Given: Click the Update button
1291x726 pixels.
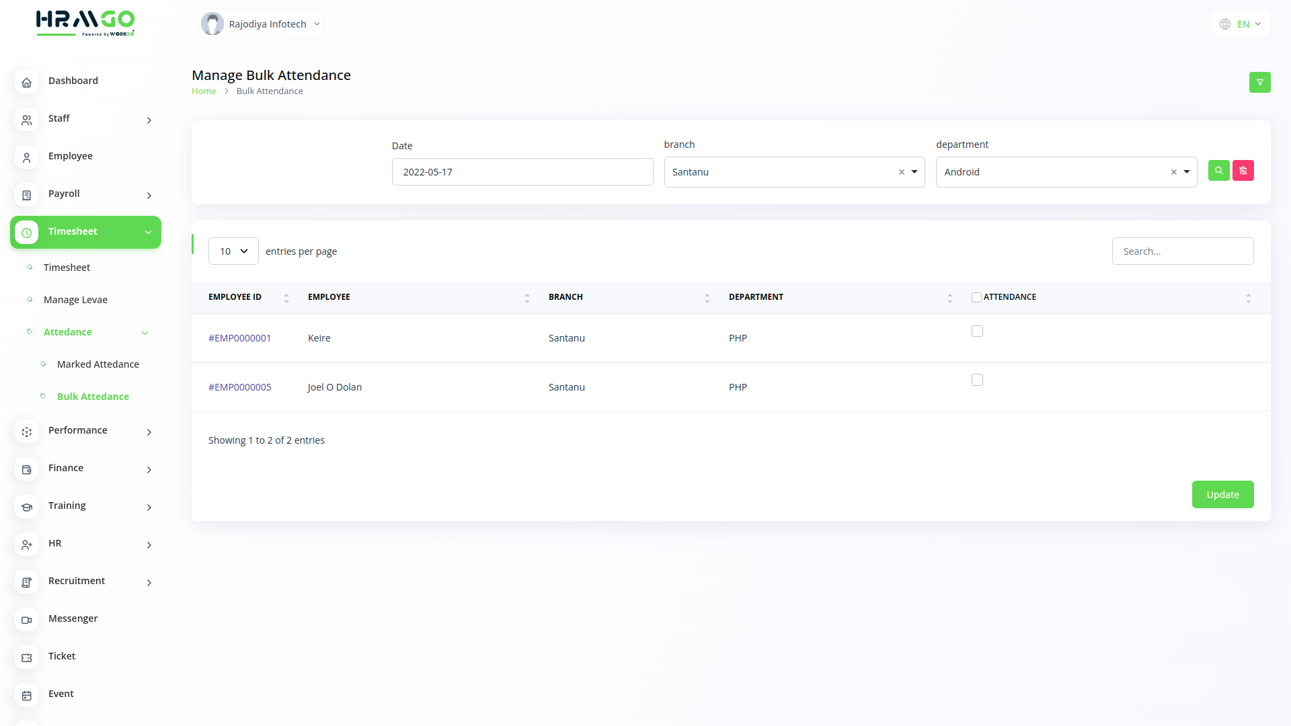Looking at the screenshot, I should tap(1222, 495).
